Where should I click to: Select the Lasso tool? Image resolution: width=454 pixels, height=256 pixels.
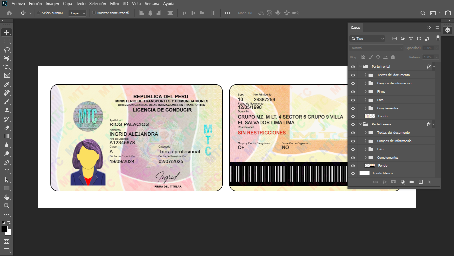coord(7,50)
